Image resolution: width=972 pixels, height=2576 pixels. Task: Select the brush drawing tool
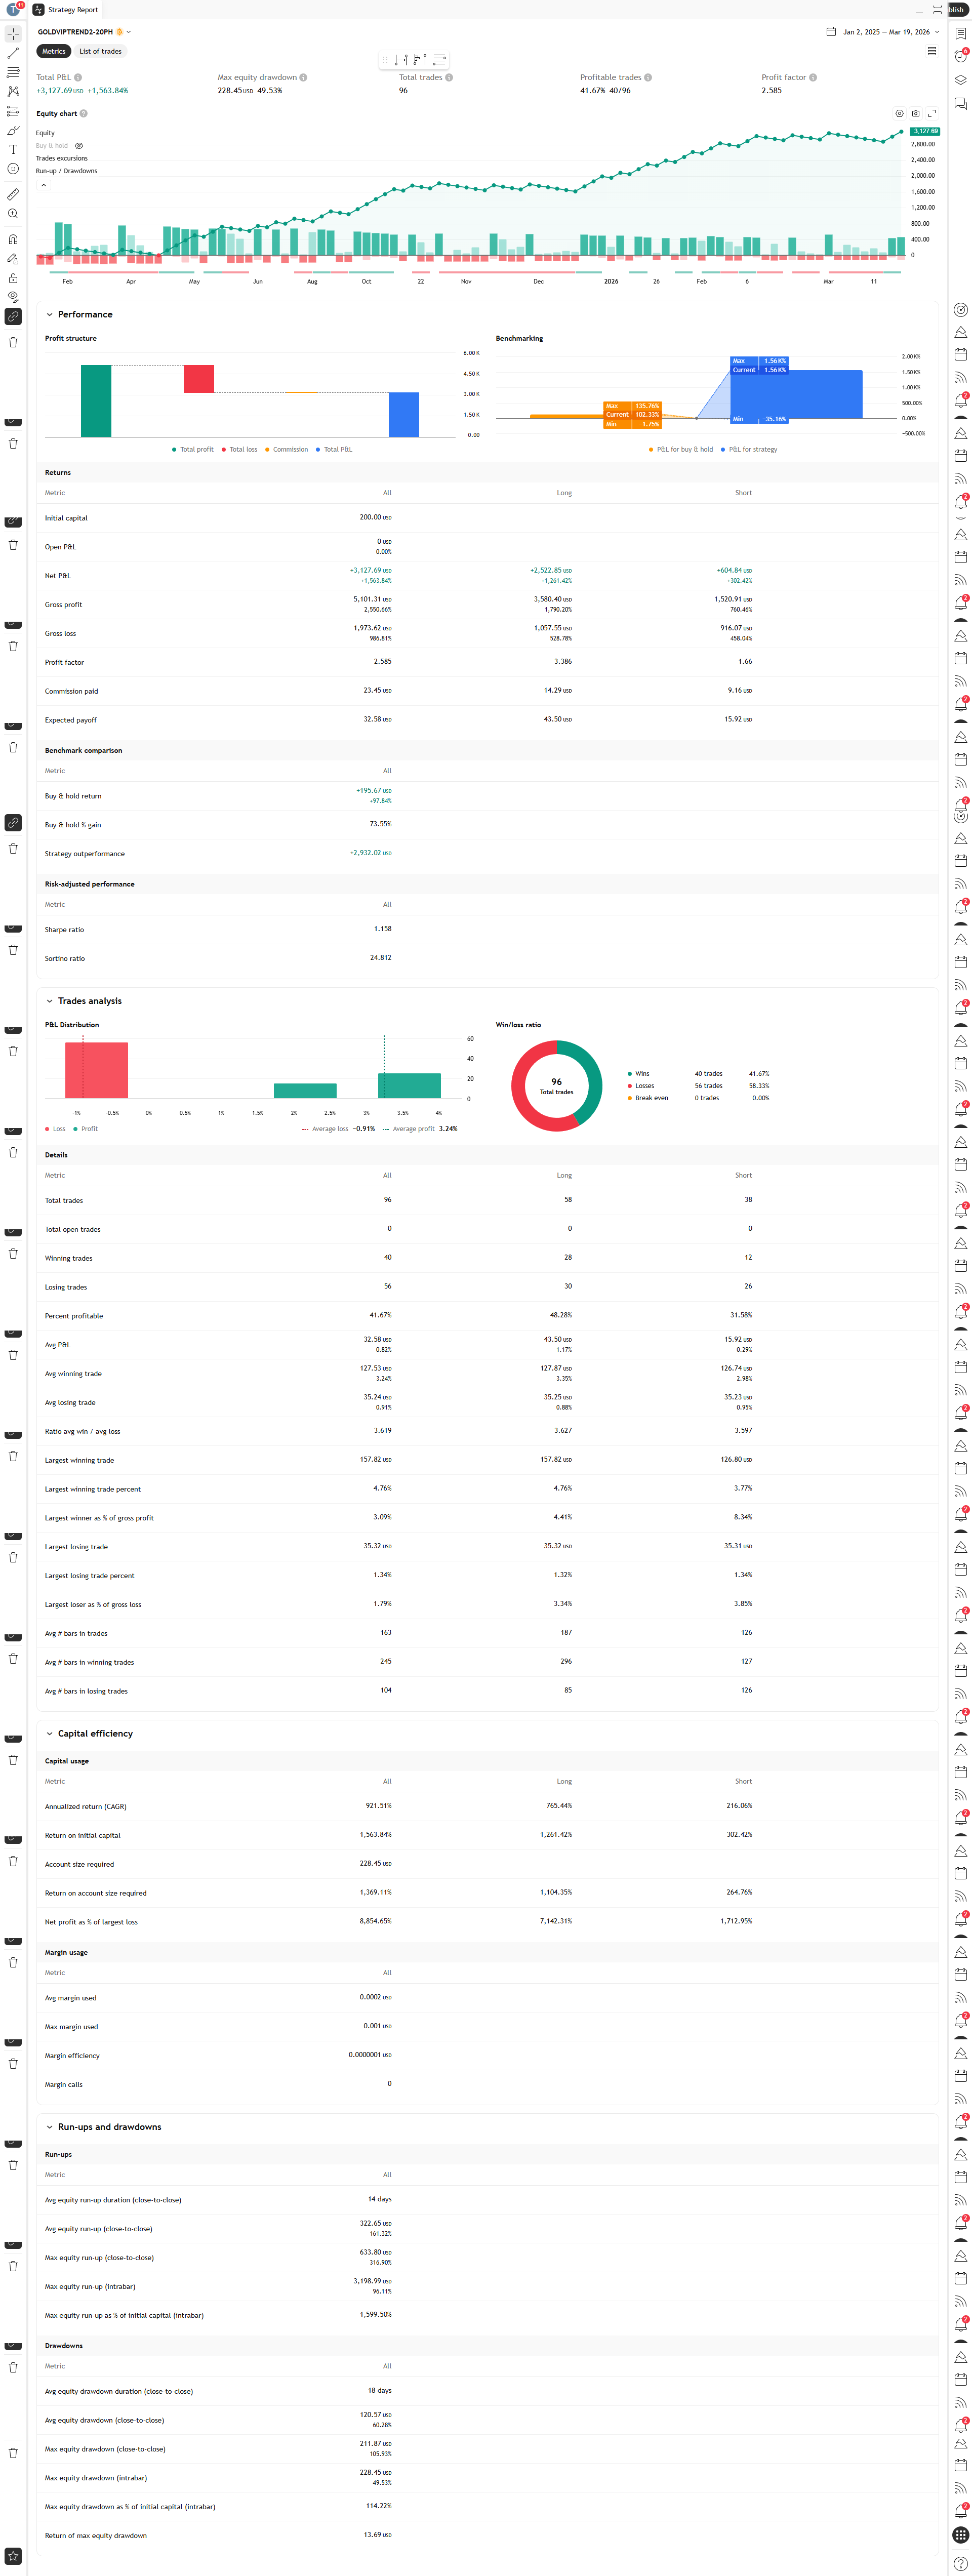[13, 130]
